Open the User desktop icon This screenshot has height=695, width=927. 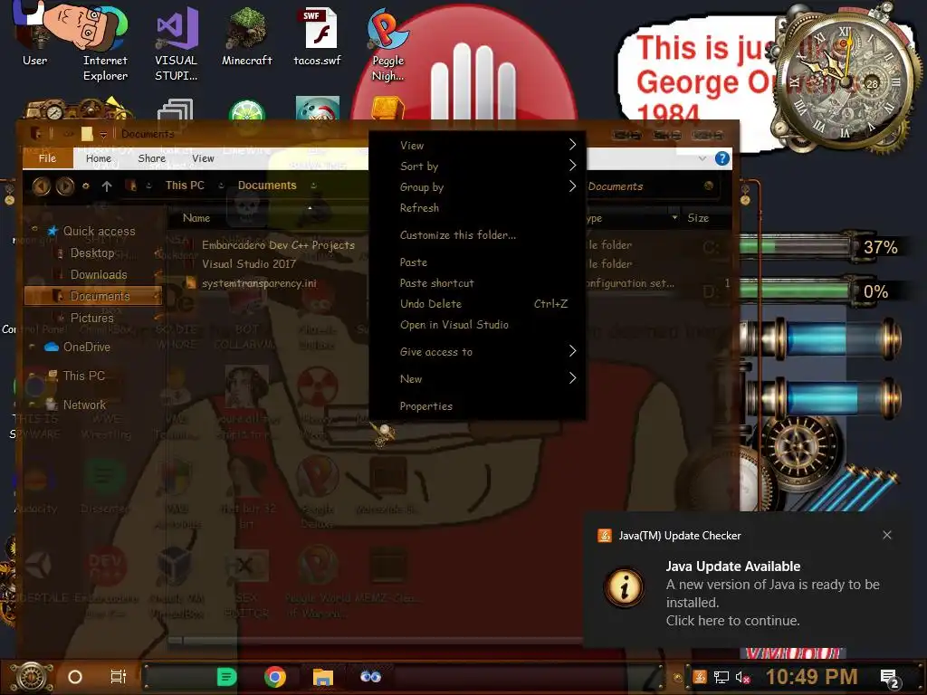coord(34,34)
